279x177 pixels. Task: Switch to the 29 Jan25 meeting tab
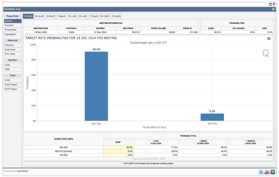(x=39, y=16)
